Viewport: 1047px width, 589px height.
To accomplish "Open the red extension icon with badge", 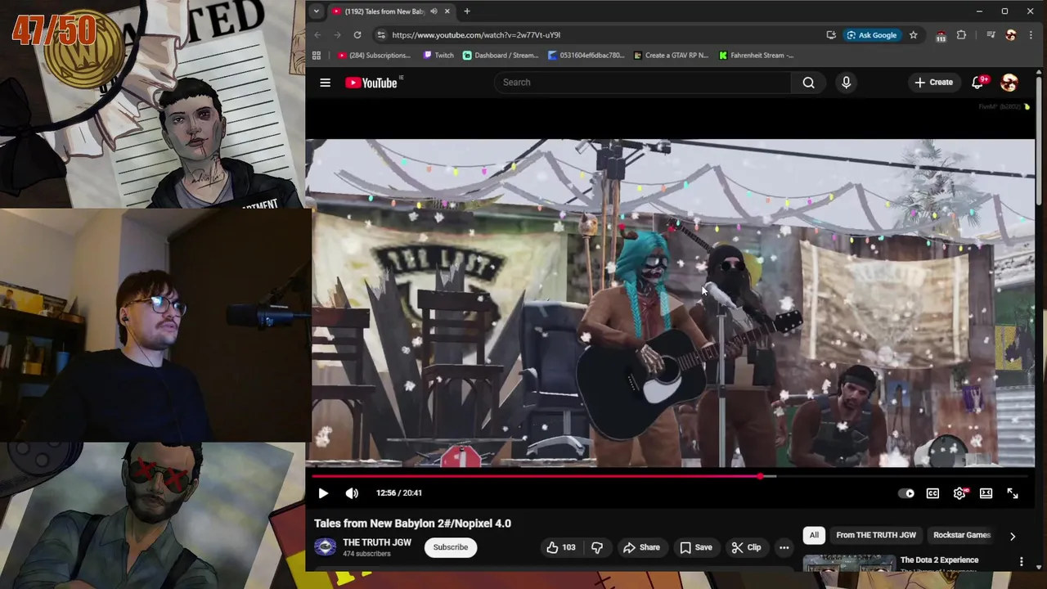I will click(941, 35).
